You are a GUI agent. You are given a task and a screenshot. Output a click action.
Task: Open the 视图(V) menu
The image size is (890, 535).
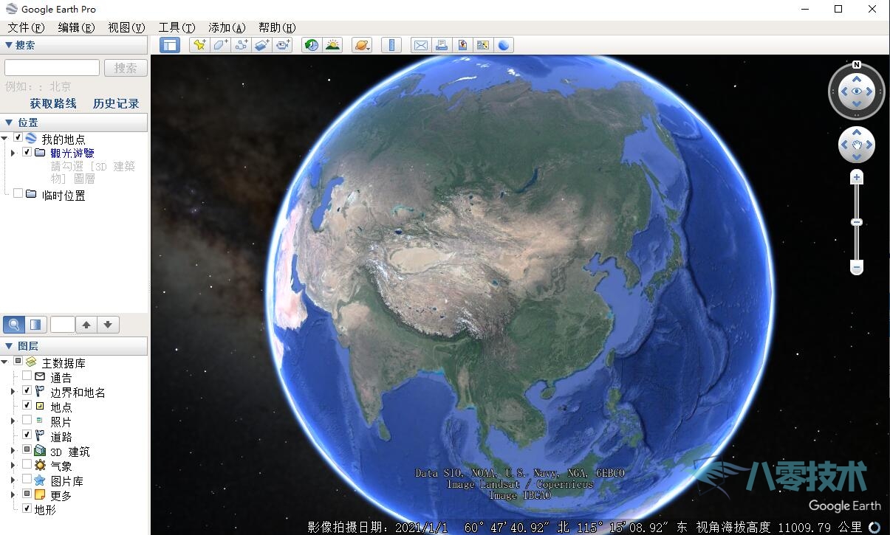click(126, 27)
